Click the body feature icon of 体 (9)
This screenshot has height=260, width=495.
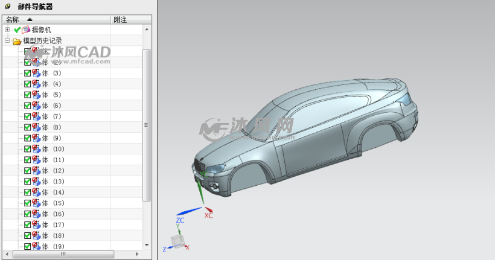[36, 138]
